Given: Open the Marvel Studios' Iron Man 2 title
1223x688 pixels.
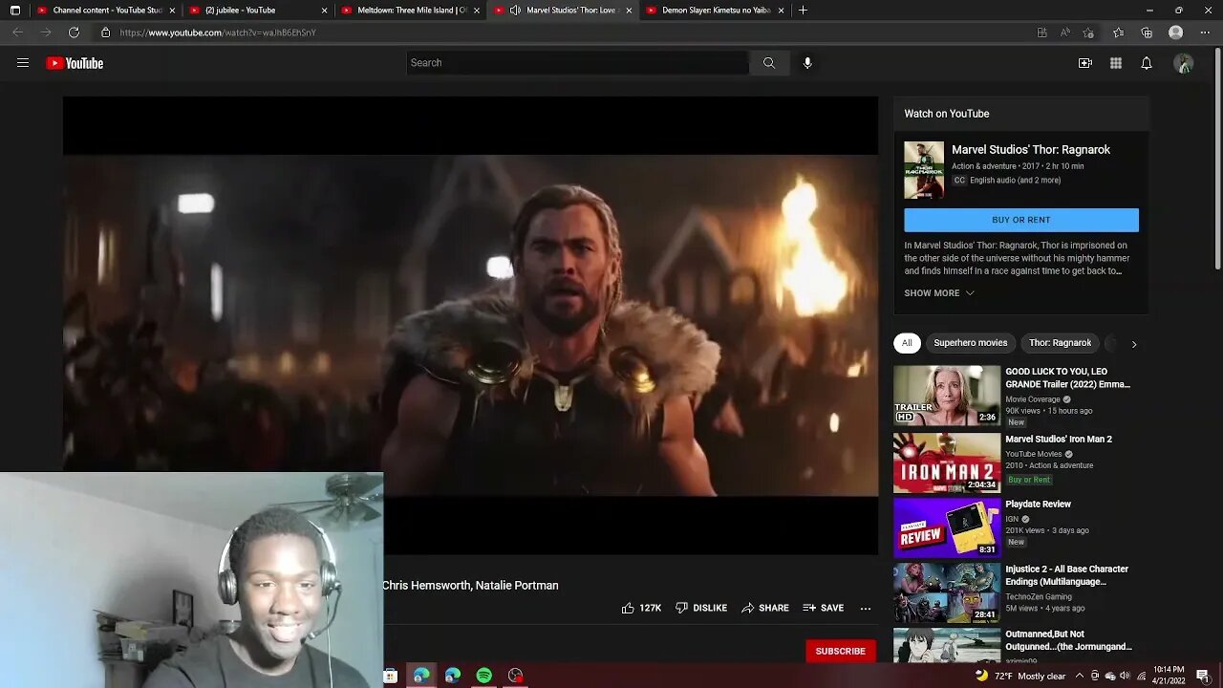Looking at the screenshot, I should coord(1059,440).
